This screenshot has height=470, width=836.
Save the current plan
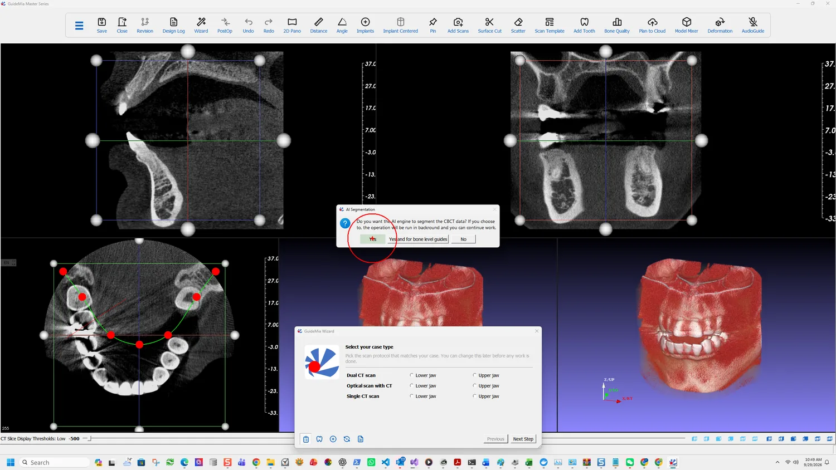[x=102, y=26]
